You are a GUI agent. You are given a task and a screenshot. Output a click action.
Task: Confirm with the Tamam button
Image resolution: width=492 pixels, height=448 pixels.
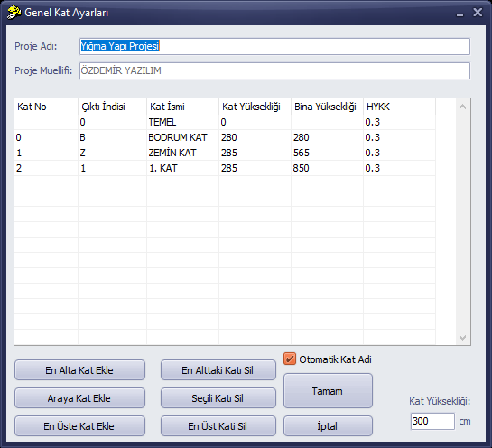[x=328, y=391]
